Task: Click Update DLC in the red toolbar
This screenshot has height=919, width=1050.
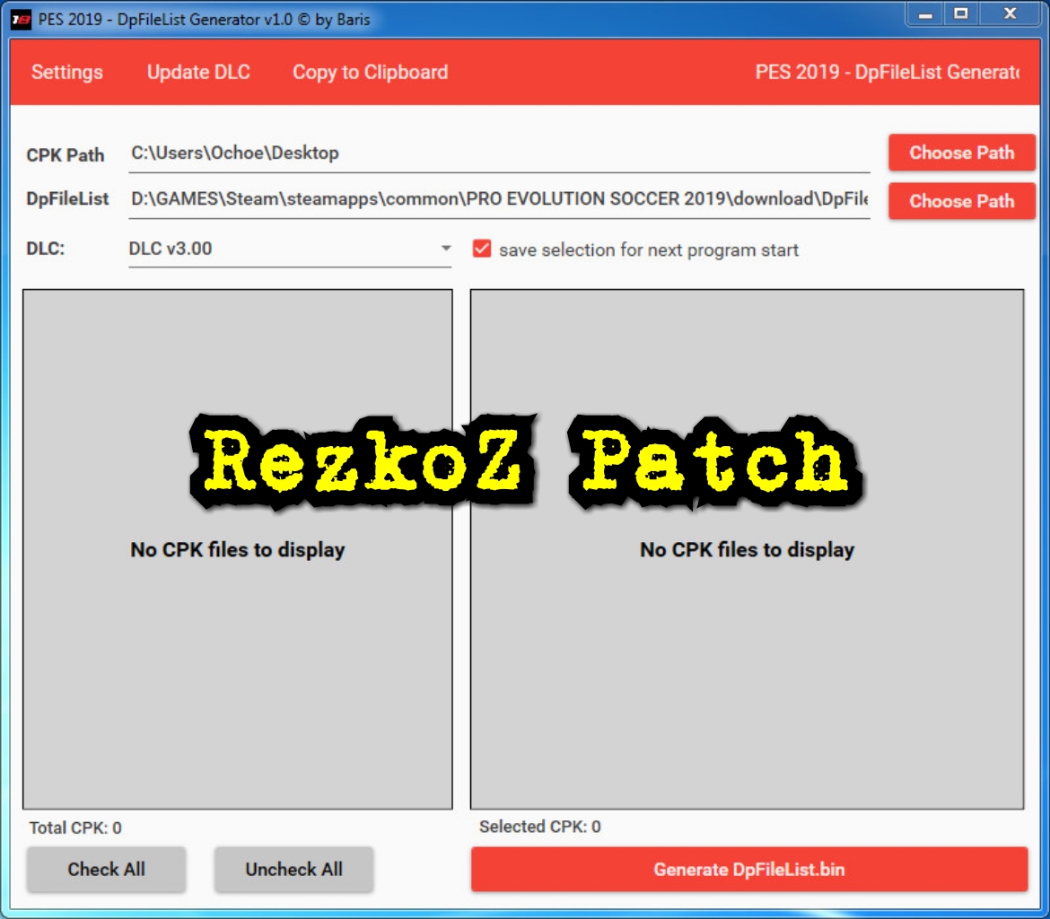Action: [x=198, y=72]
